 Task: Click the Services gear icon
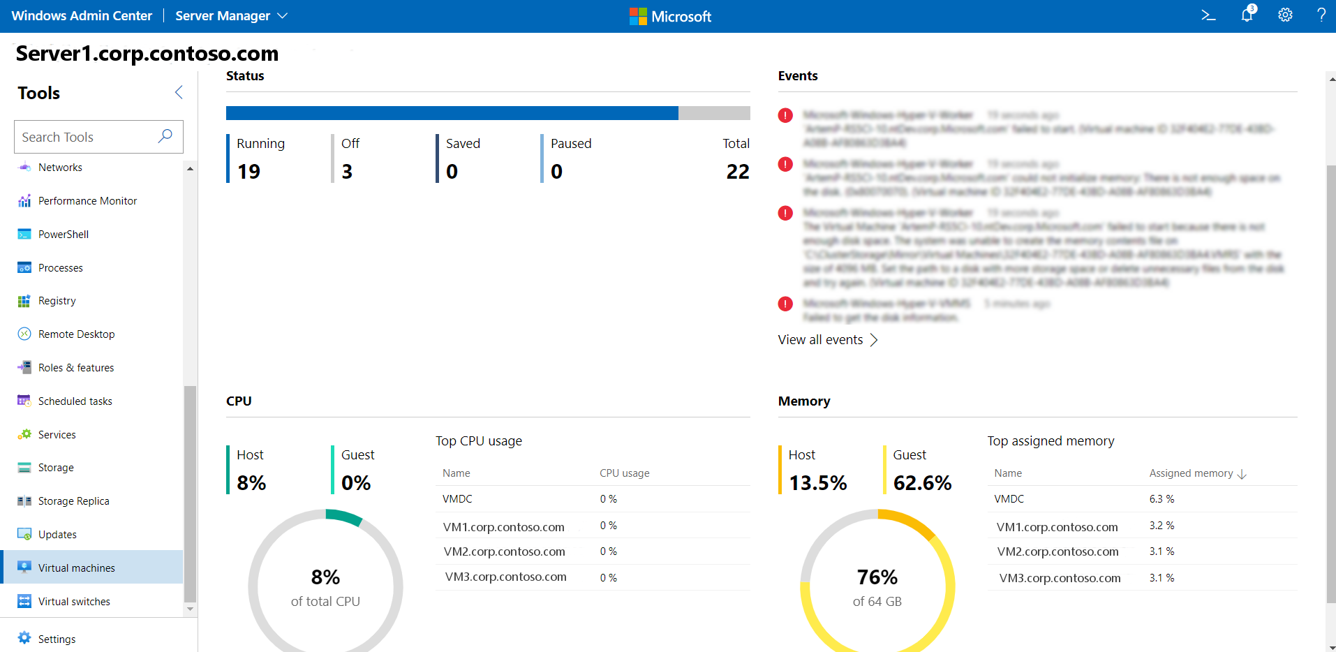pyautogui.click(x=24, y=434)
